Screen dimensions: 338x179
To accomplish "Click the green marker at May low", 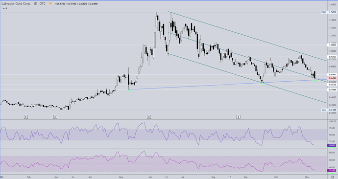I will tap(129, 90).
